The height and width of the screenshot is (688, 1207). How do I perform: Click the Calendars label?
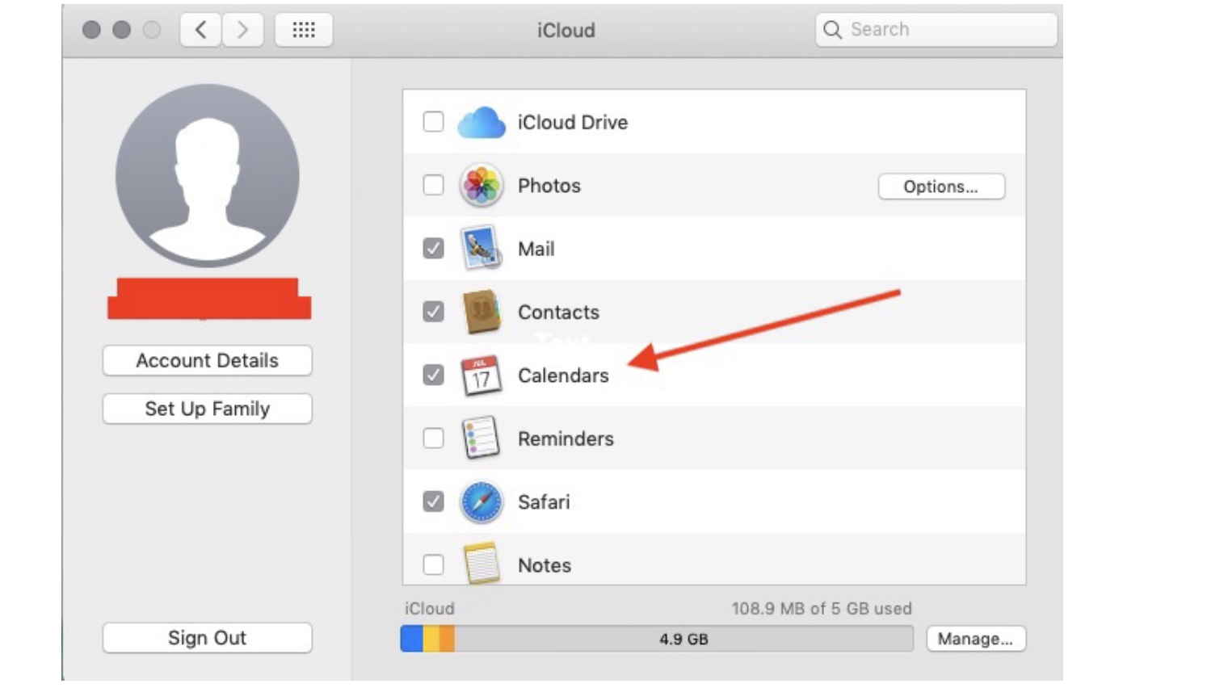[564, 375]
